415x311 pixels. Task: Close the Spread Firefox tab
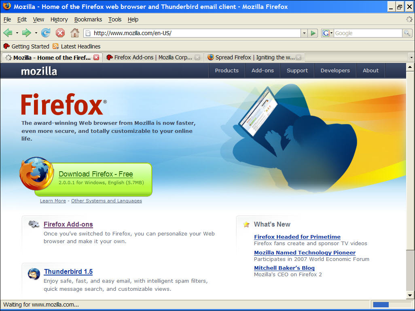coord(299,57)
